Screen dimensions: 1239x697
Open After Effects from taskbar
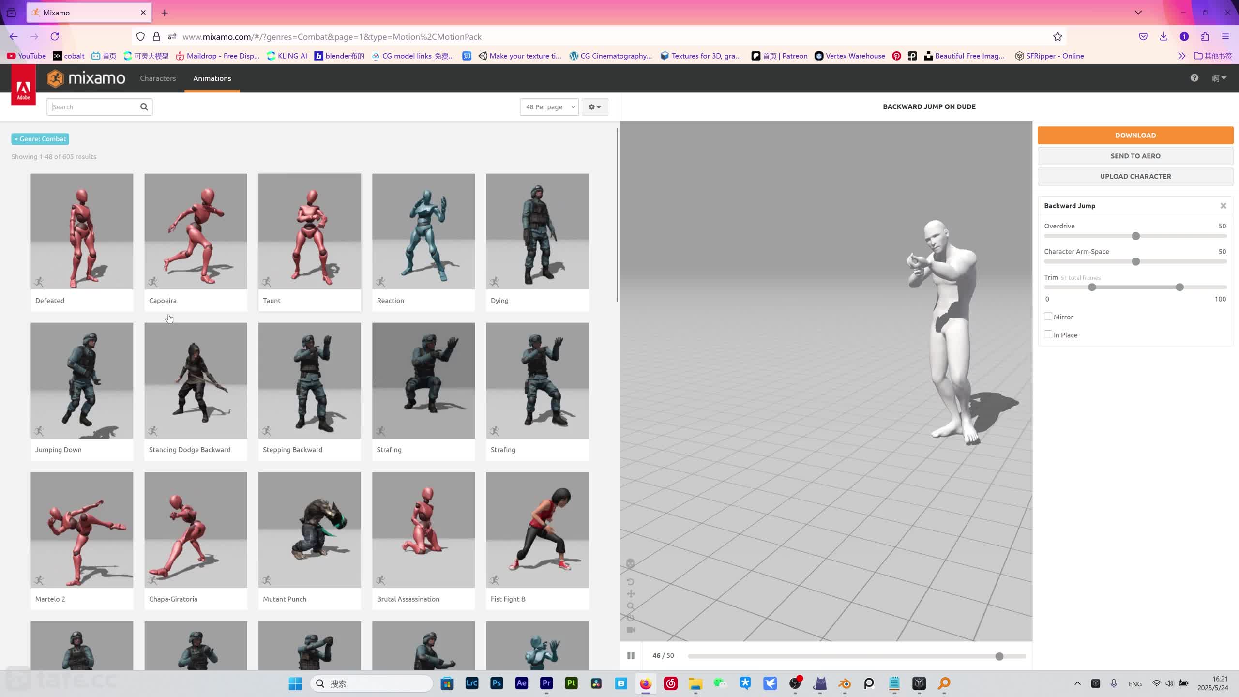pyautogui.click(x=521, y=683)
